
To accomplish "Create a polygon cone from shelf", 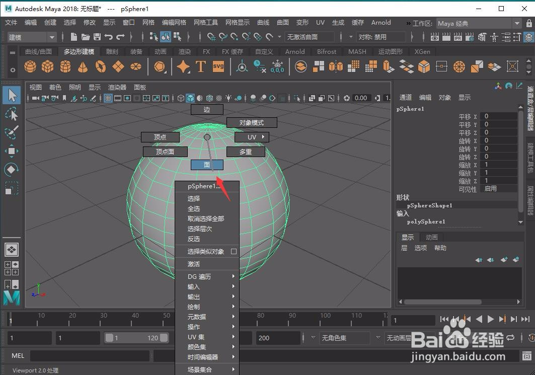I will pos(83,66).
